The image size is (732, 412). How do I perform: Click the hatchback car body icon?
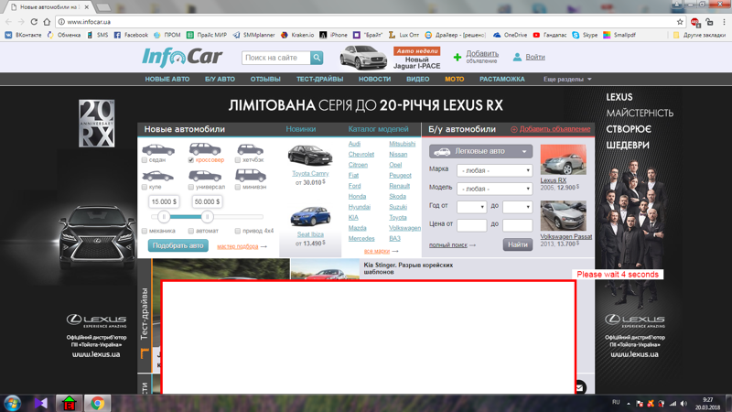click(250, 149)
